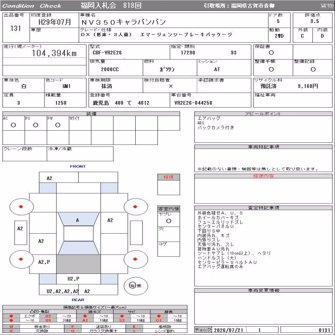Click the 保証書 warranty circle
The image size is (335, 335).
(x=271, y=53)
